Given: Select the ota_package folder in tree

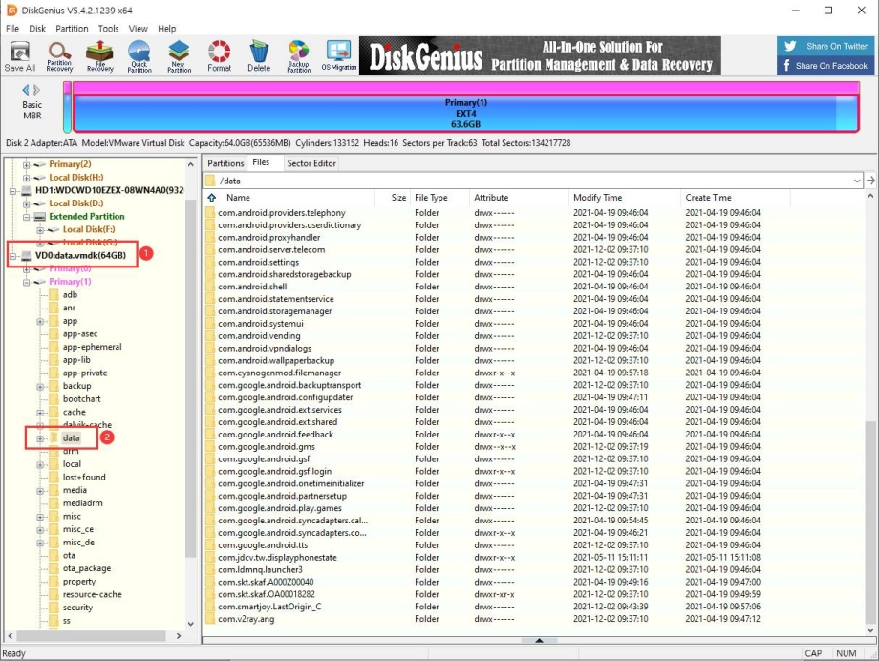Looking at the screenshot, I should coord(87,568).
